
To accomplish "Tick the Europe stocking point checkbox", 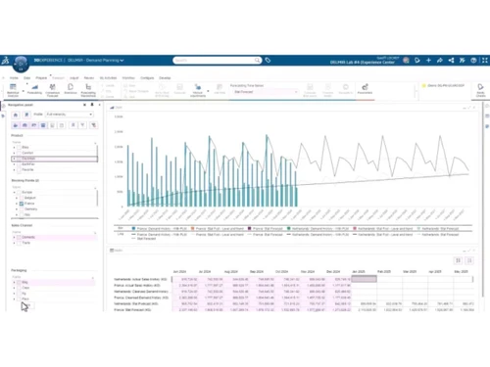I will 19,192.
